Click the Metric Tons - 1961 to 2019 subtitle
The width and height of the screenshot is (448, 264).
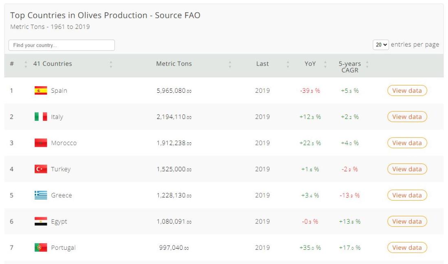(50, 27)
